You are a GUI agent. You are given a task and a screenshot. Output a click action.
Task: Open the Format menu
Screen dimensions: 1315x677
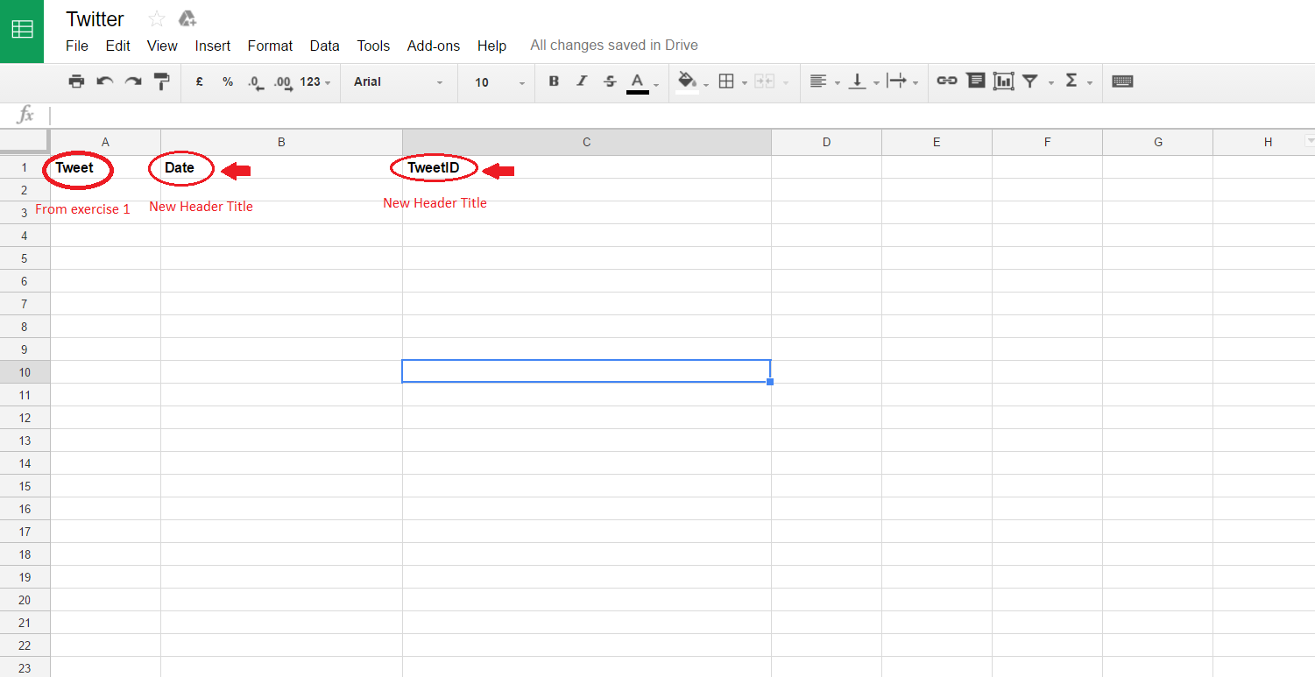point(270,46)
